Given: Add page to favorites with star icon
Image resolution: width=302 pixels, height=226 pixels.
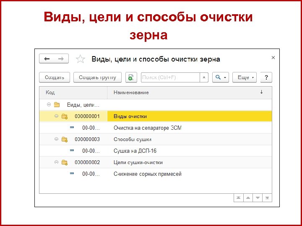Looking at the screenshot, I should (80, 59).
